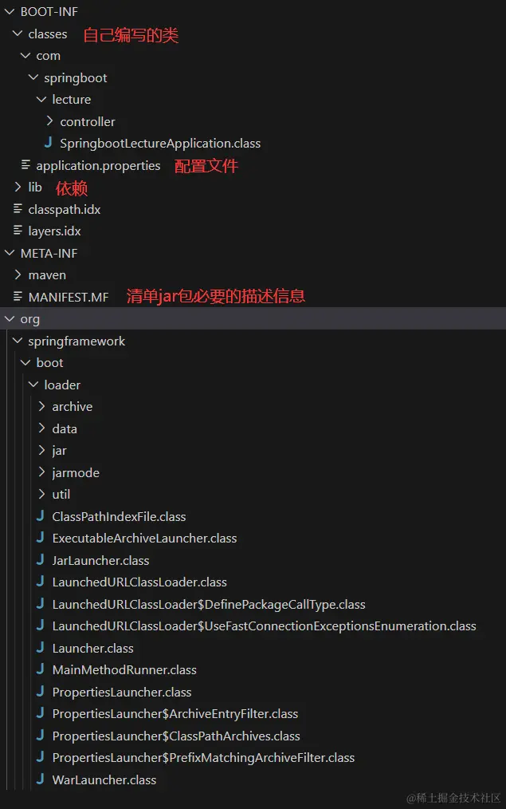Select PropertiesLauncher$PrefixMatchingArchiveFilter.class file name
The width and height of the screenshot is (506, 809).
click(x=203, y=757)
